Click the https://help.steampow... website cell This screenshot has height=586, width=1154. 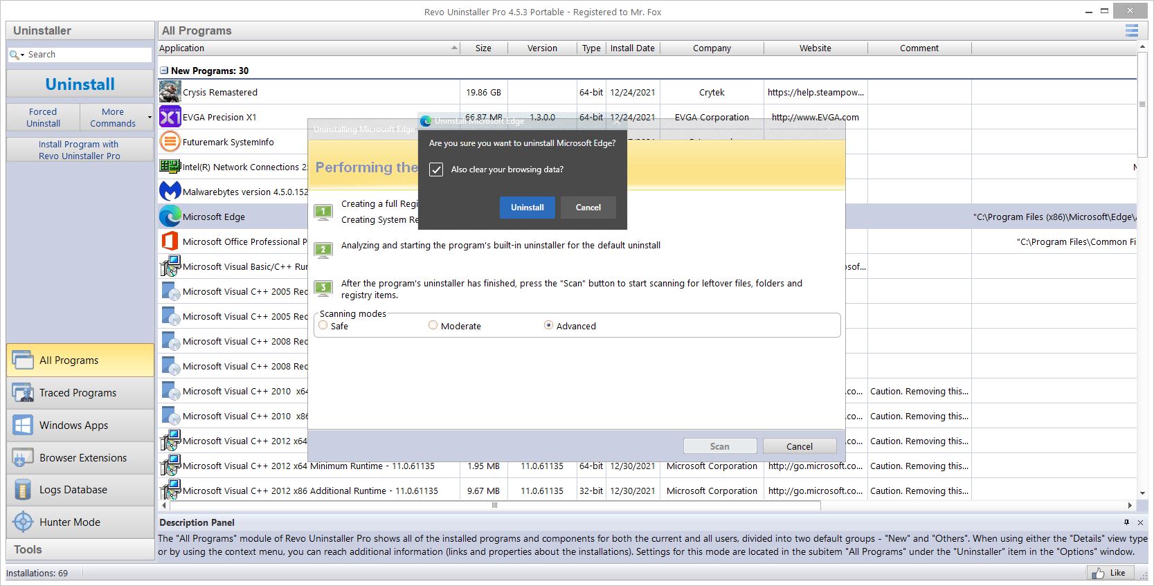(x=815, y=92)
